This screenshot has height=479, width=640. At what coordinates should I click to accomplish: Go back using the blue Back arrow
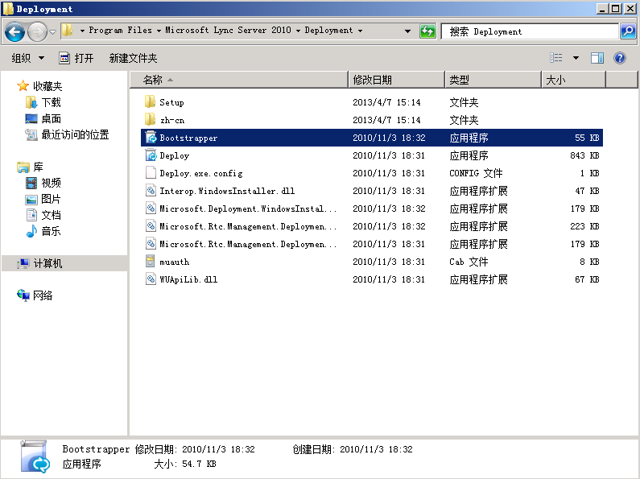pyautogui.click(x=15, y=31)
